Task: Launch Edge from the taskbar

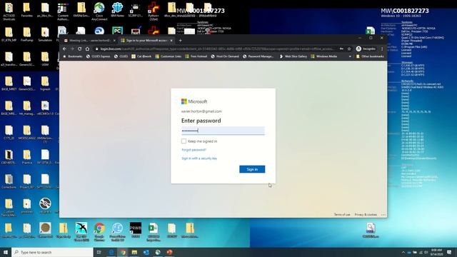Action: click(111, 252)
